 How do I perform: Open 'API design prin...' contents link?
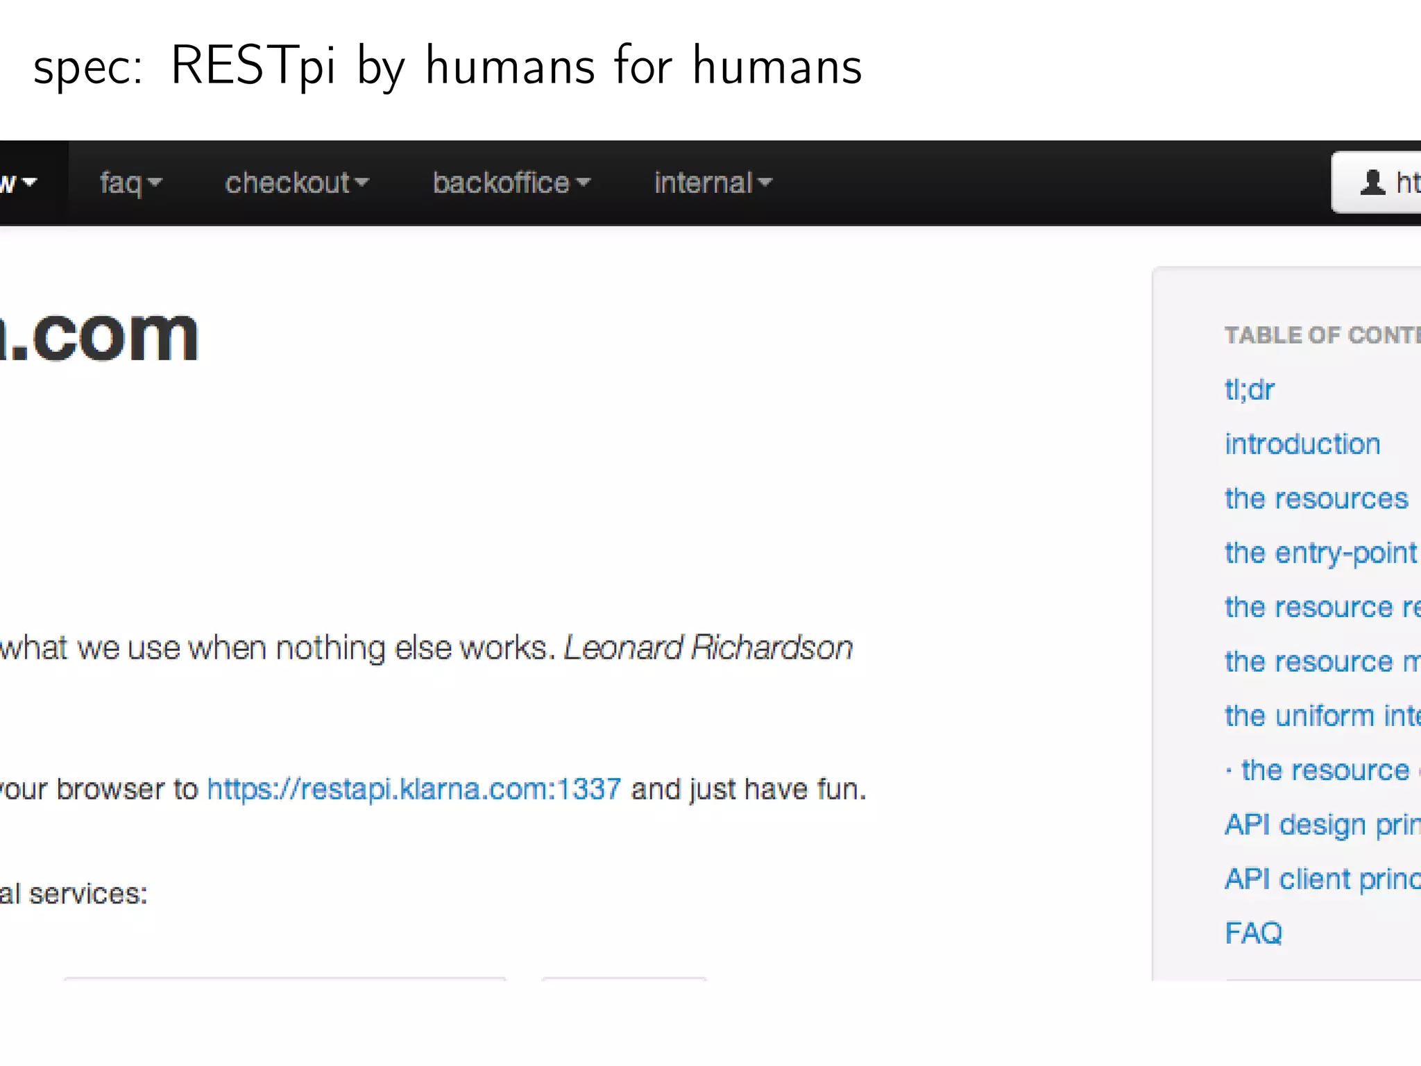[1322, 824]
